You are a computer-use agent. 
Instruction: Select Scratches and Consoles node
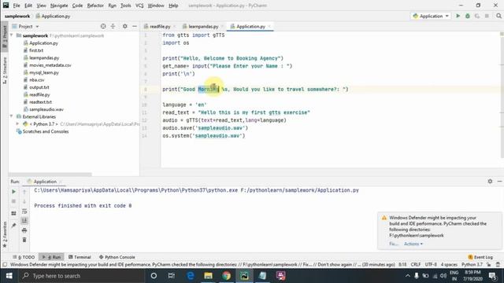click(46, 131)
